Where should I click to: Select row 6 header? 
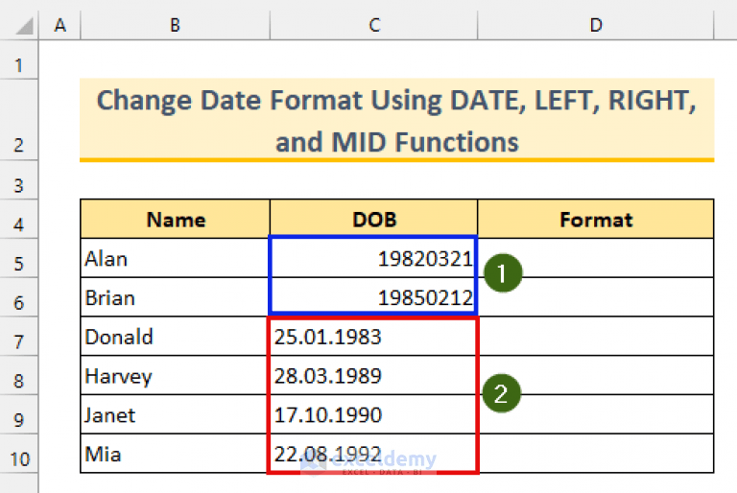(x=19, y=297)
